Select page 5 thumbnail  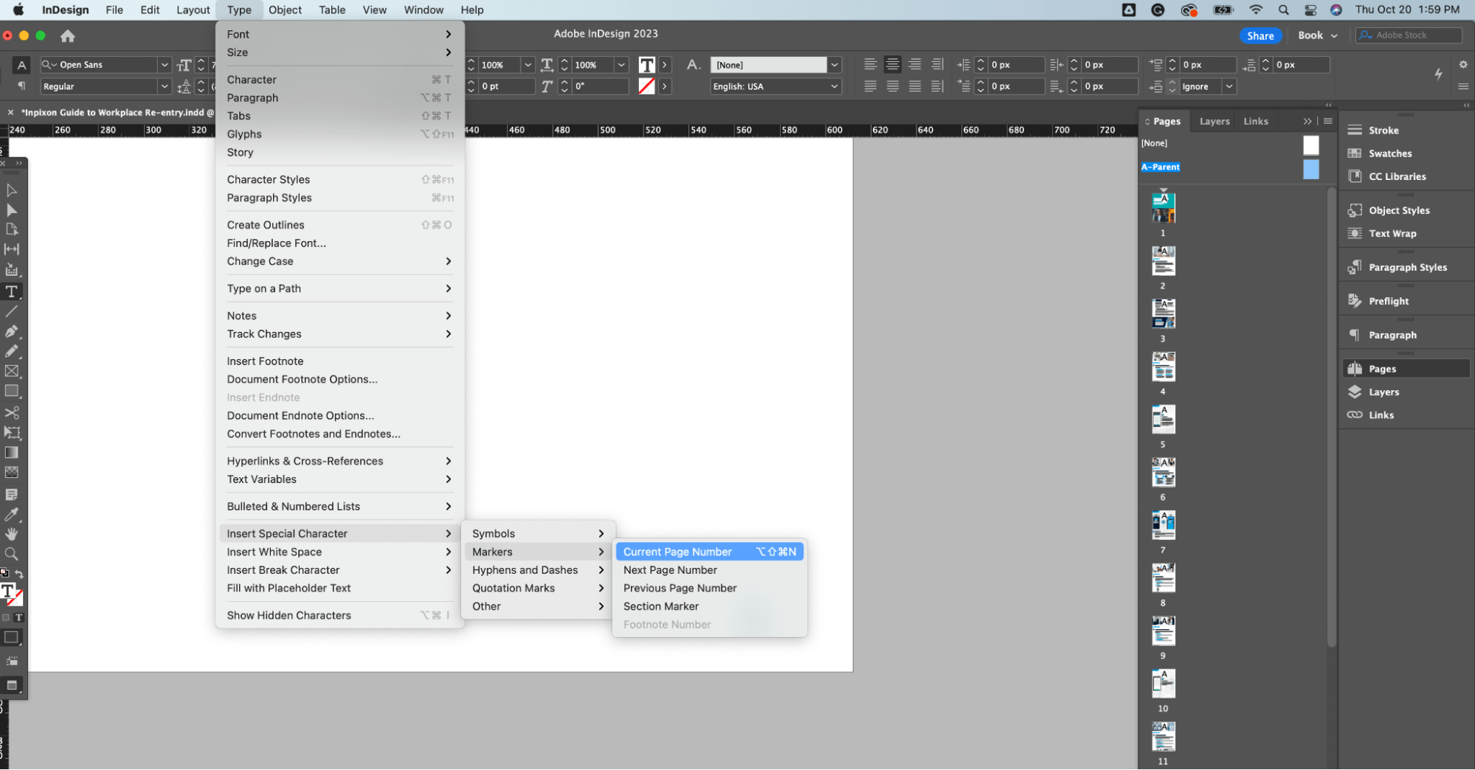[1164, 419]
